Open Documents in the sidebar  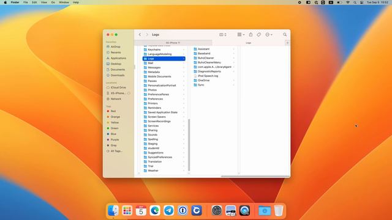118,70
